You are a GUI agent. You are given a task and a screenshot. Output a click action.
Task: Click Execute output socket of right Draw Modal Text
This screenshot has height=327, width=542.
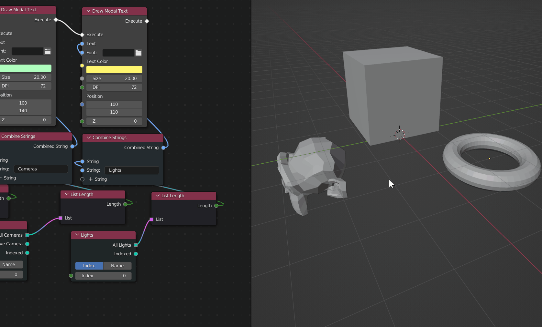pos(147,21)
